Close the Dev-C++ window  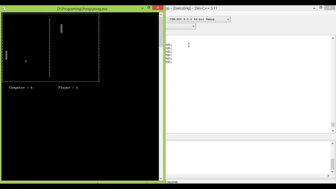pyautogui.click(x=330, y=8)
